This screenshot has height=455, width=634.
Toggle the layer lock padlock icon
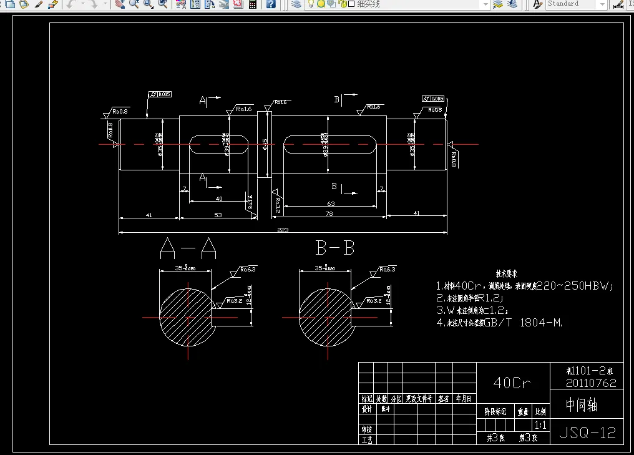coord(343,4)
